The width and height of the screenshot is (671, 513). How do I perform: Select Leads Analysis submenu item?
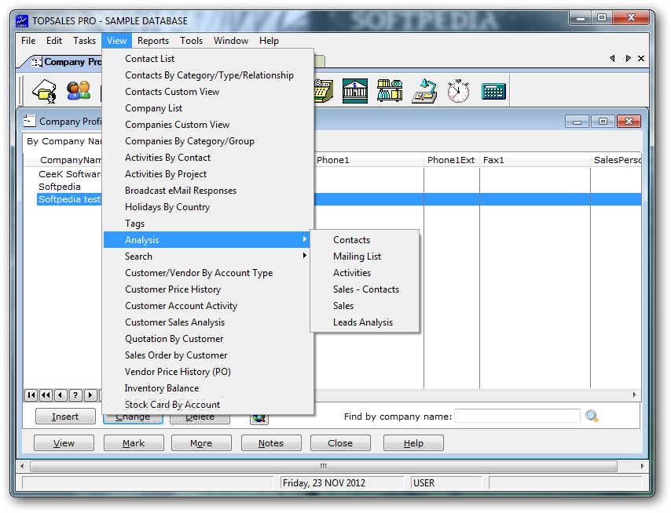[365, 322]
